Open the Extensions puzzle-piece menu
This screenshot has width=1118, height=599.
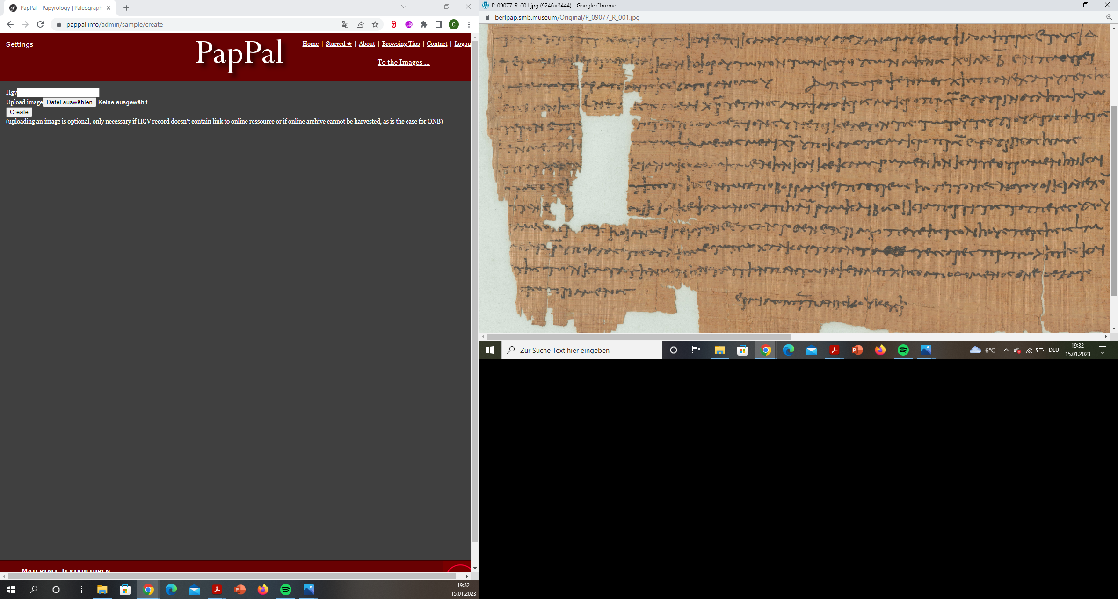(424, 24)
